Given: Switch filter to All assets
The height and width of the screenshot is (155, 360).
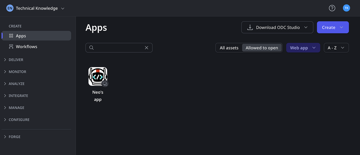Looking at the screenshot, I should pyautogui.click(x=229, y=48).
